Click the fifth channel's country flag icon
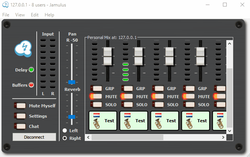 (x=220, y=115)
